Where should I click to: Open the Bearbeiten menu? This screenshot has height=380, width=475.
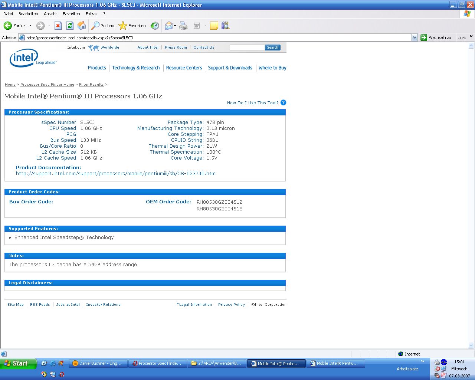click(x=28, y=14)
